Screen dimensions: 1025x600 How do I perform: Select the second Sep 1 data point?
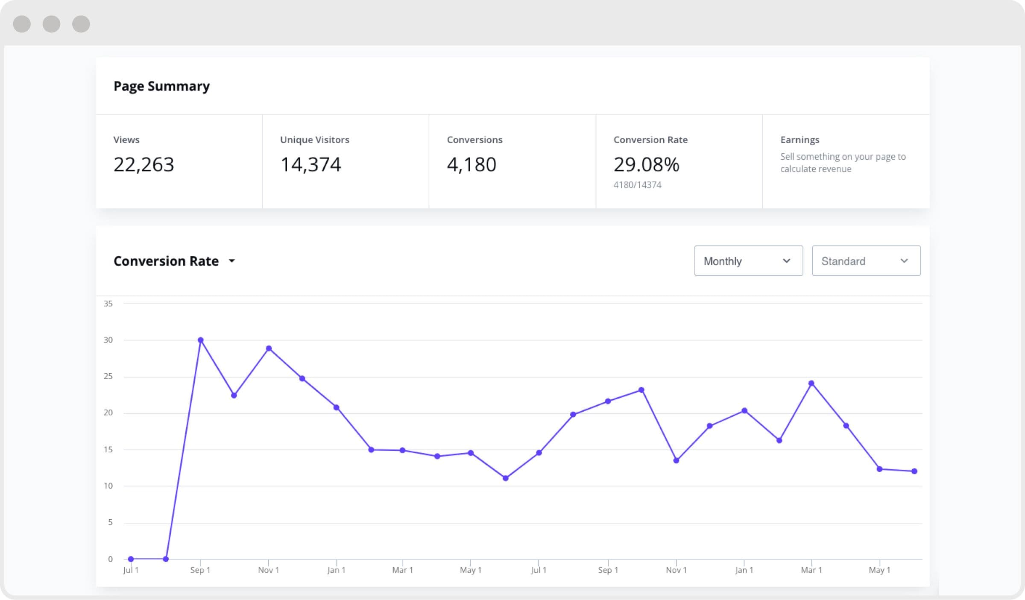click(x=608, y=401)
